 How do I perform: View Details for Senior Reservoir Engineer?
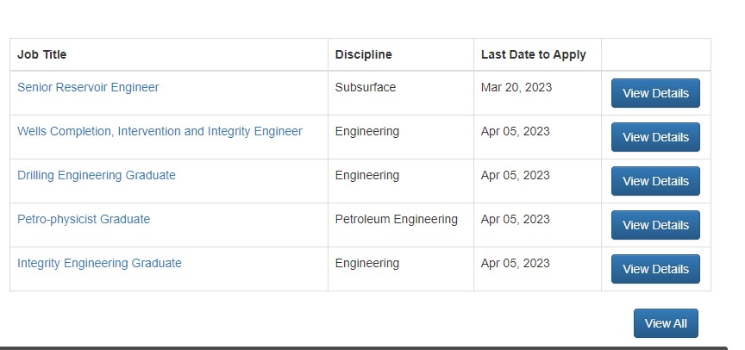click(655, 93)
